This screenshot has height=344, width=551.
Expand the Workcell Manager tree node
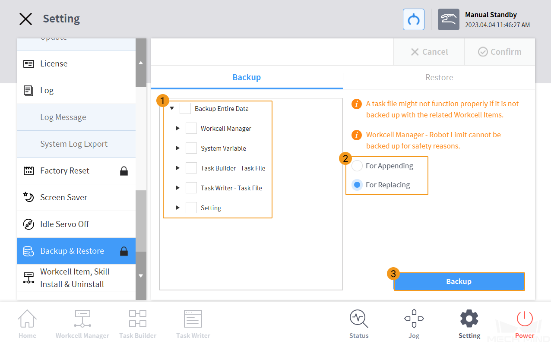177,128
